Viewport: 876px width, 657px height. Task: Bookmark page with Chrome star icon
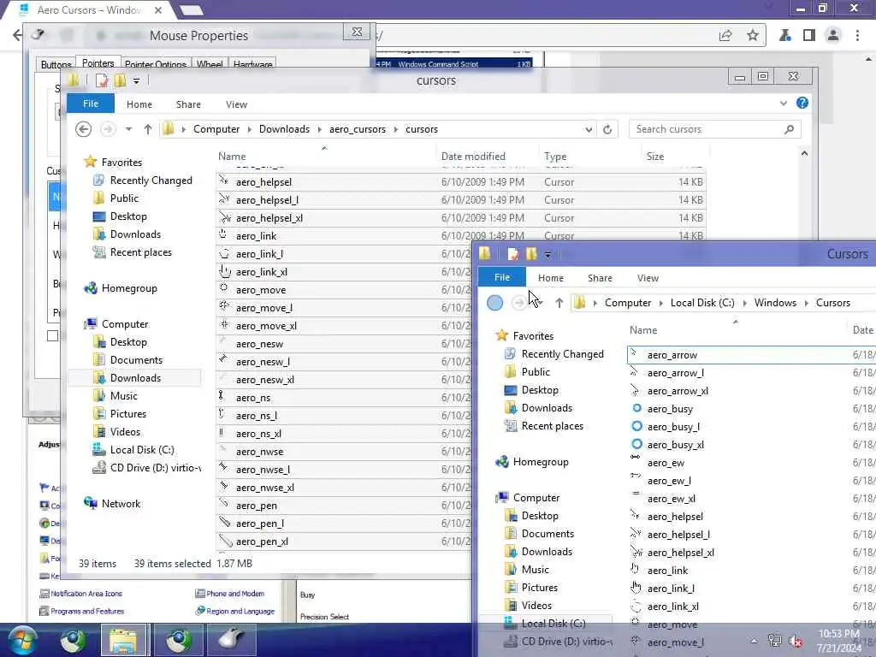(x=753, y=35)
